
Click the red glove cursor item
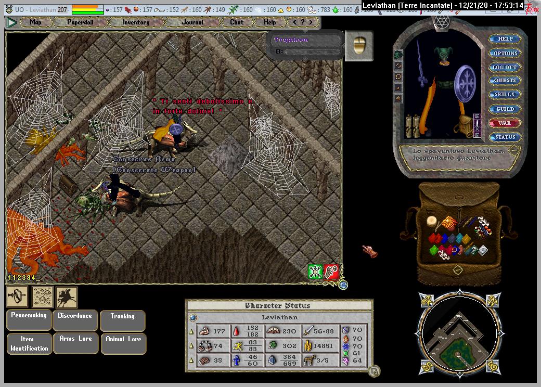click(x=370, y=251)
